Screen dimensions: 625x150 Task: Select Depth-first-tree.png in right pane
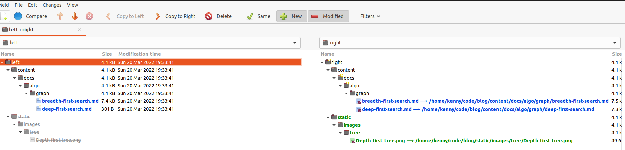point(380,141)
